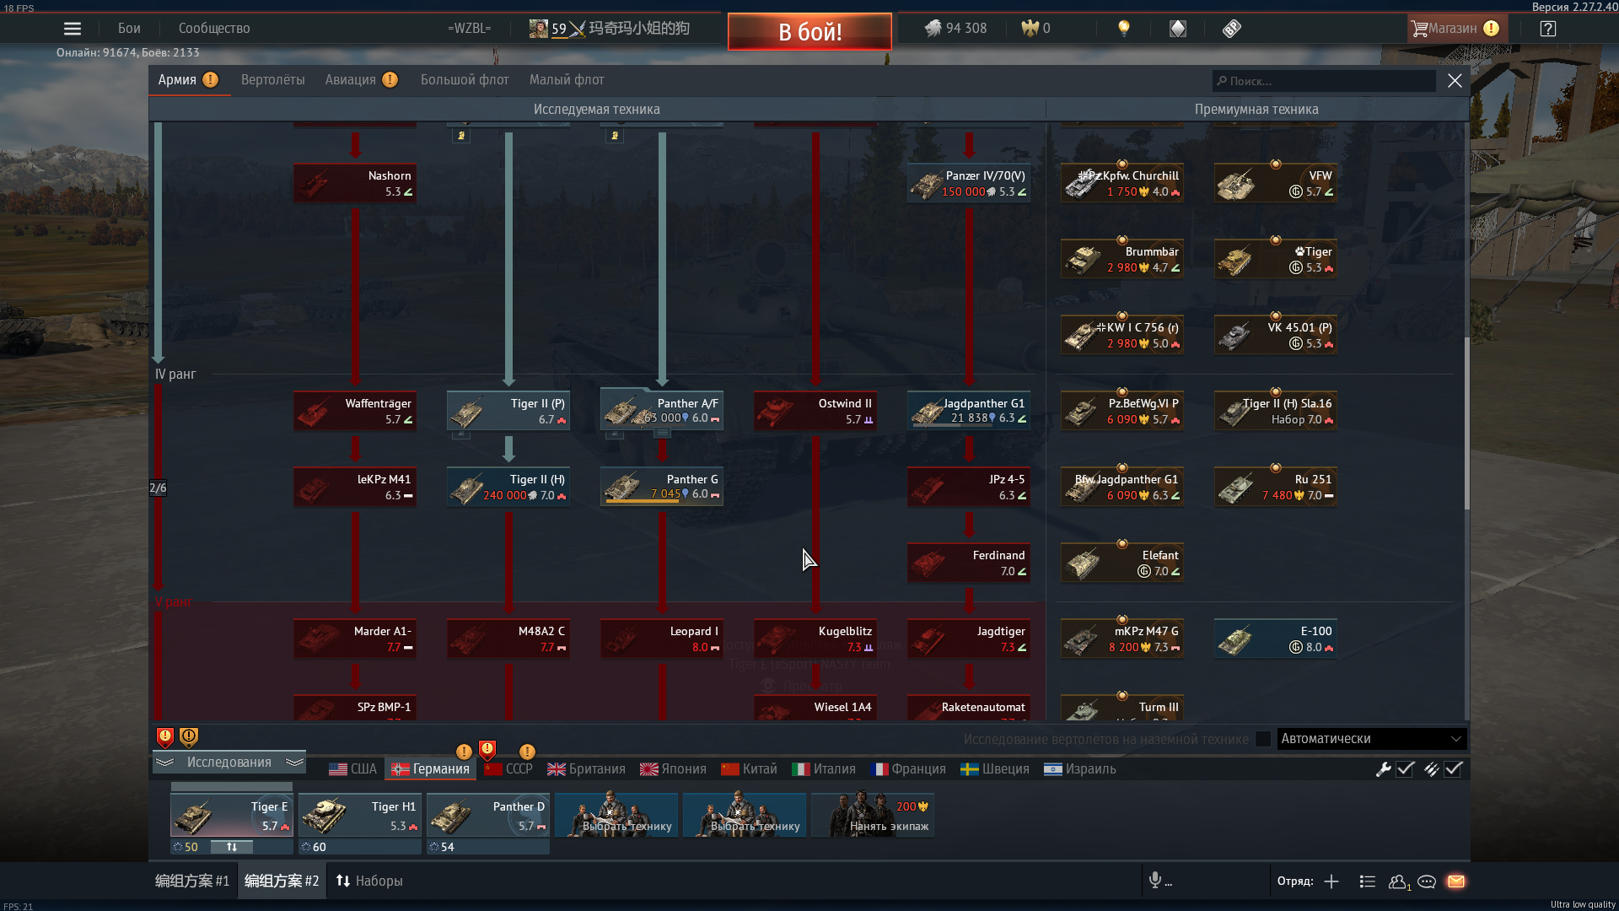Switch to the Авиация tab
The image size is (1619, 911).
[361, 80]
